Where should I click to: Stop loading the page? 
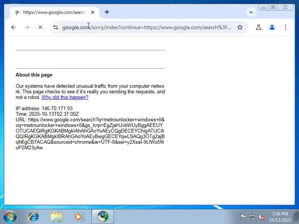[40, 27]
